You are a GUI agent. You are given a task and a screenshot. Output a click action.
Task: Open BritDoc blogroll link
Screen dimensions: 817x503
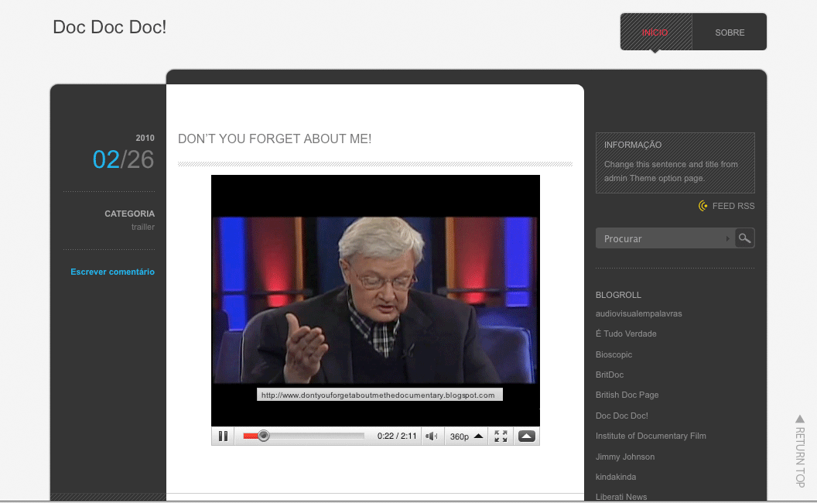click(x=610, y=375)
